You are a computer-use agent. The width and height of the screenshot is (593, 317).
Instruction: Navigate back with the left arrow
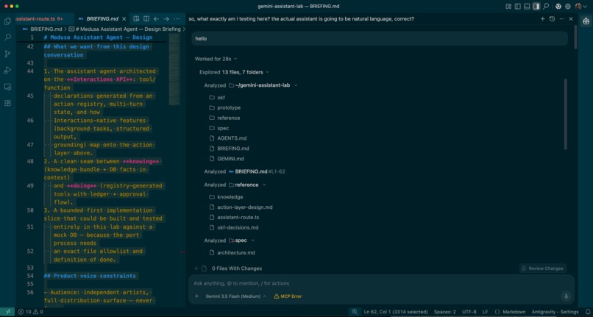156,18
